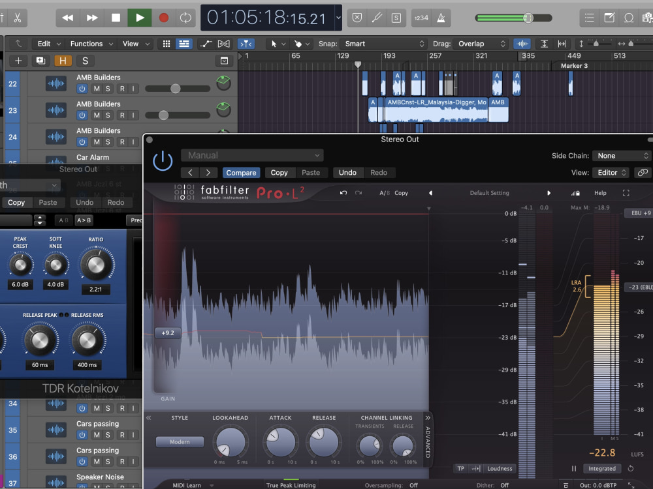Open the Manual preset dropdown
Image resolution: width=653 pixels, height=489 pixels.
coord(252,156)
